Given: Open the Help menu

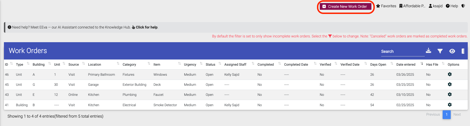Looking at the screenshot, I should [x=452, y=6].
